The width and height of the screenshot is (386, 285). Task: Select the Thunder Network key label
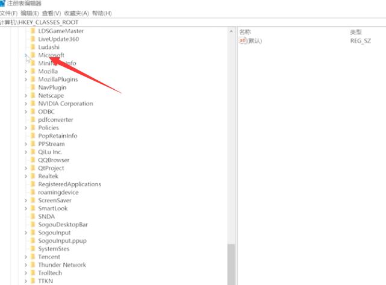(62, 265)
